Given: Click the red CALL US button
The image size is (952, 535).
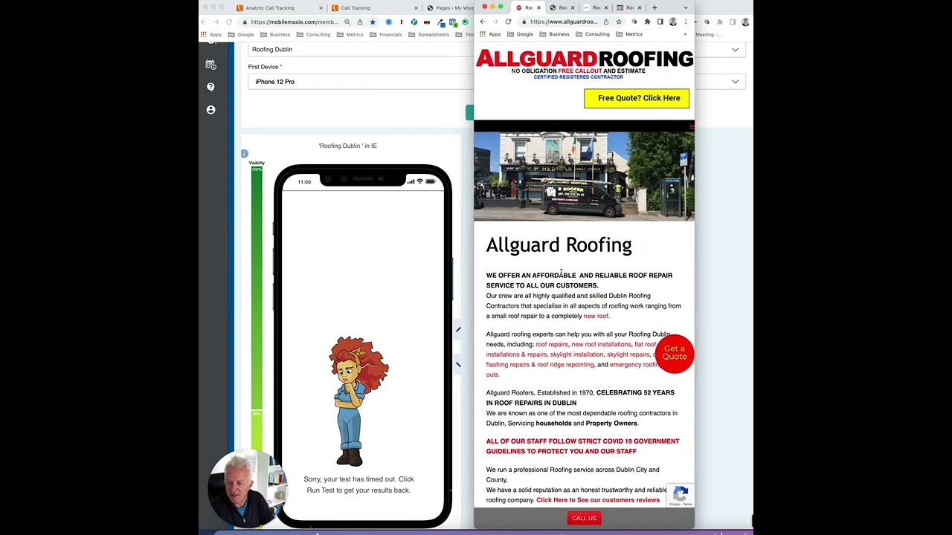Looking at the screenshot, I should pyautogui.click(x=584, y=518).
